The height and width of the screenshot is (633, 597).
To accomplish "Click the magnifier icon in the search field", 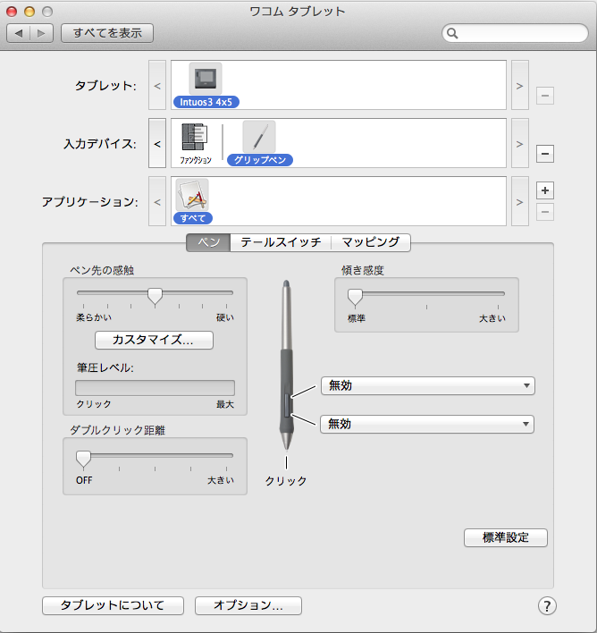I will 452,33.
